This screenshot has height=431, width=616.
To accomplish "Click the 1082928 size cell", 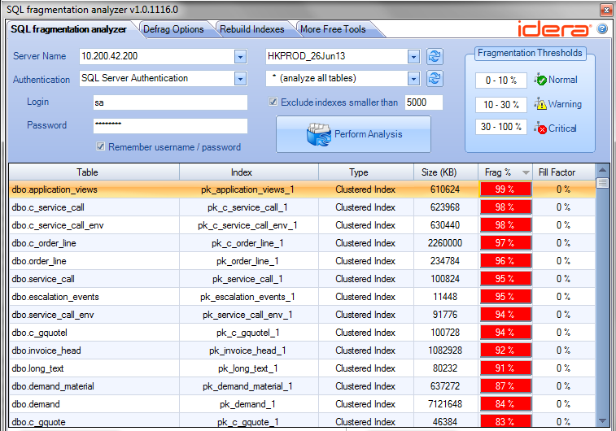I will point(445,350).
